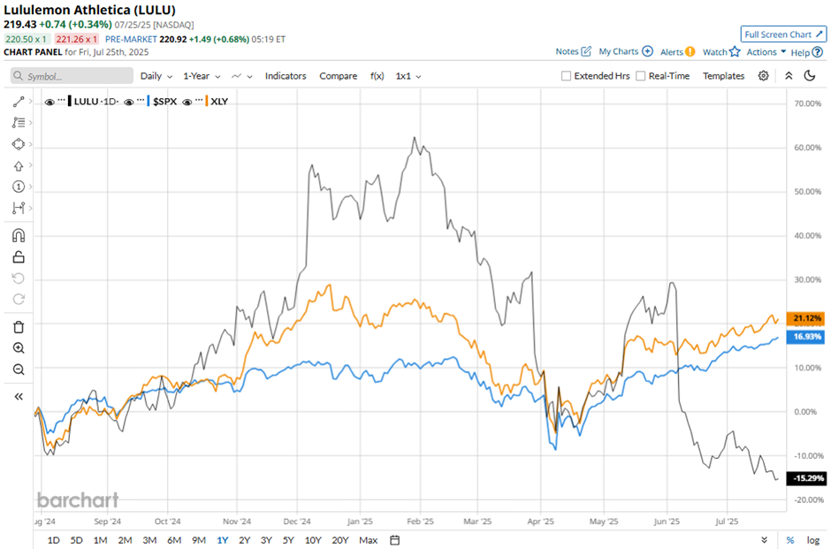Open chart settings gear icon

[x=763, y=76]
